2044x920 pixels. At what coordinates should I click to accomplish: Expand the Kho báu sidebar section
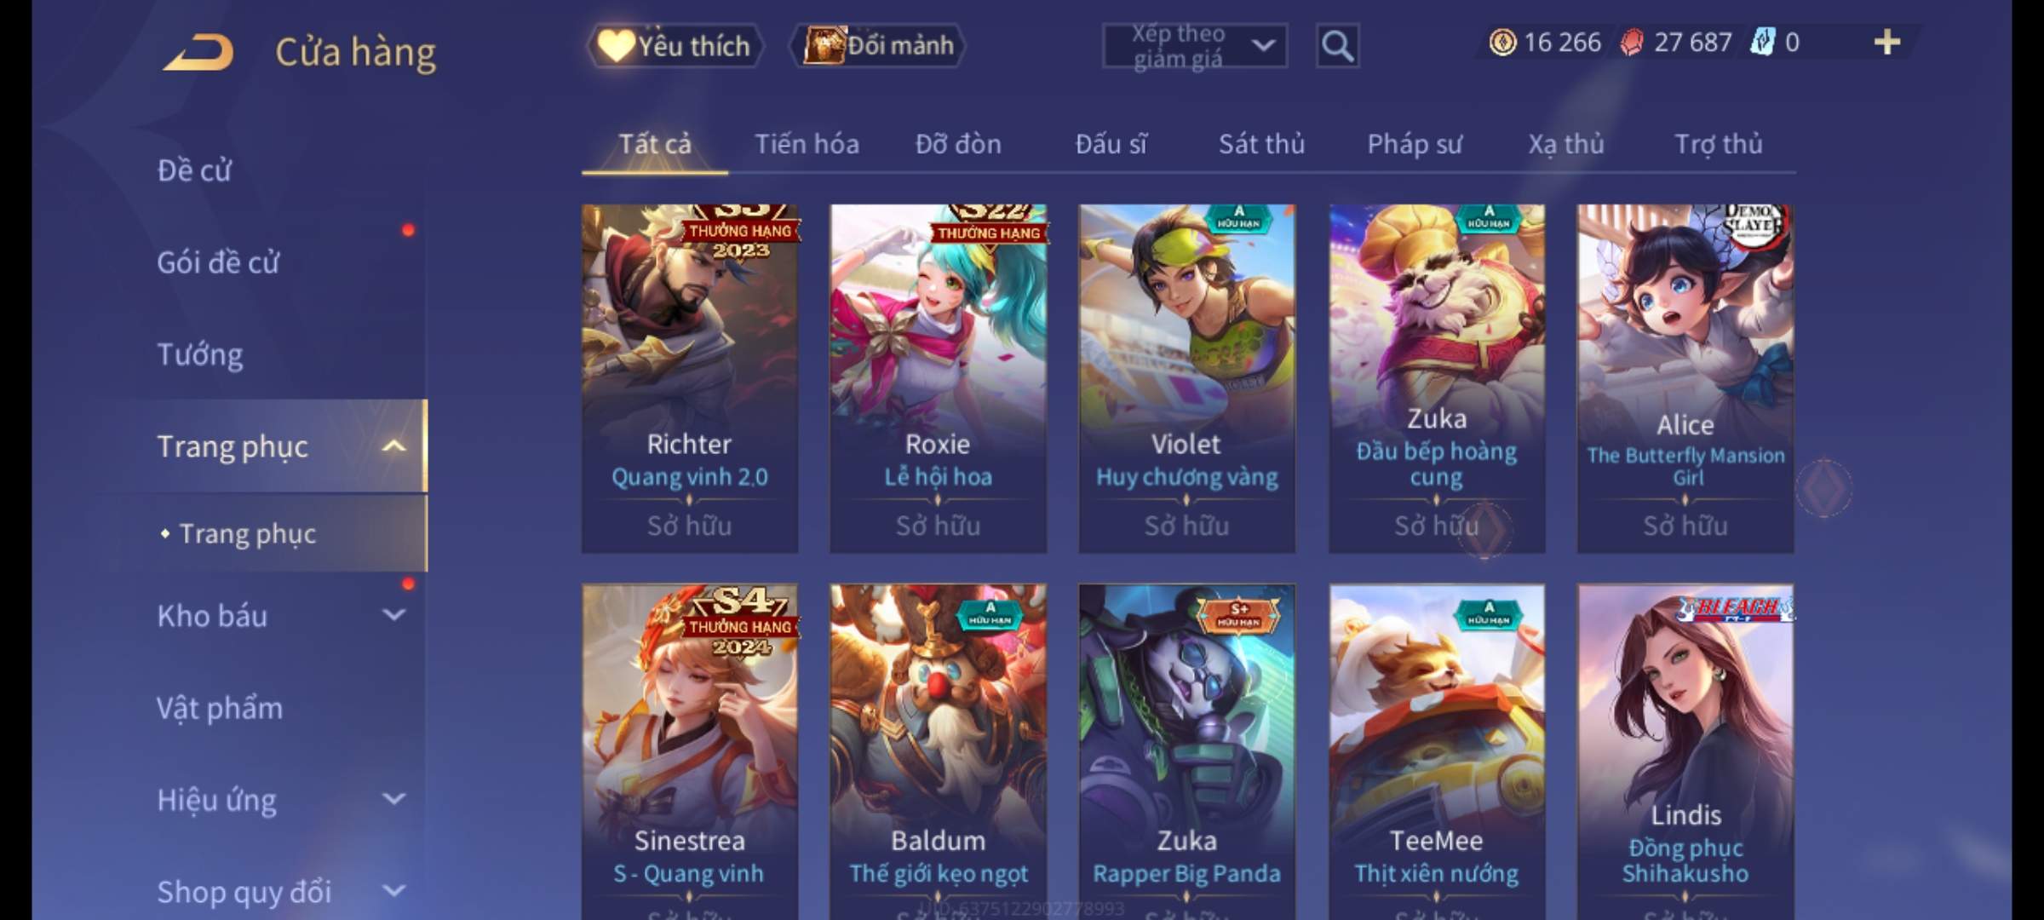[x=393, y=615]
